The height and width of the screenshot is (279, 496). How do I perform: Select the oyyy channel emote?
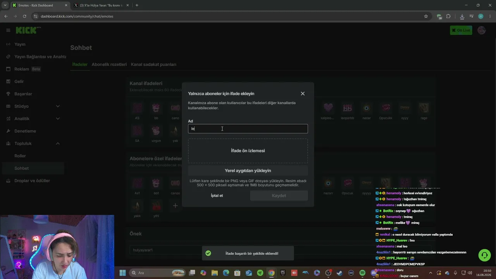(405, 108)
